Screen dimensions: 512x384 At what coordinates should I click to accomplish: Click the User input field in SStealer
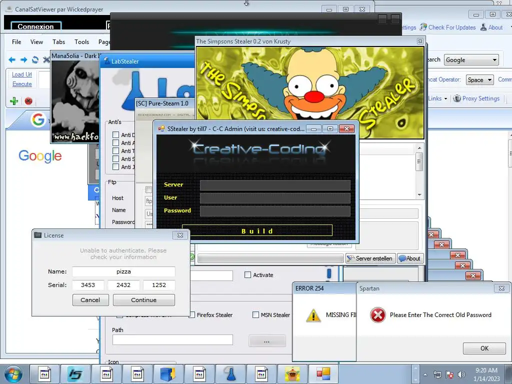(275, 198)
